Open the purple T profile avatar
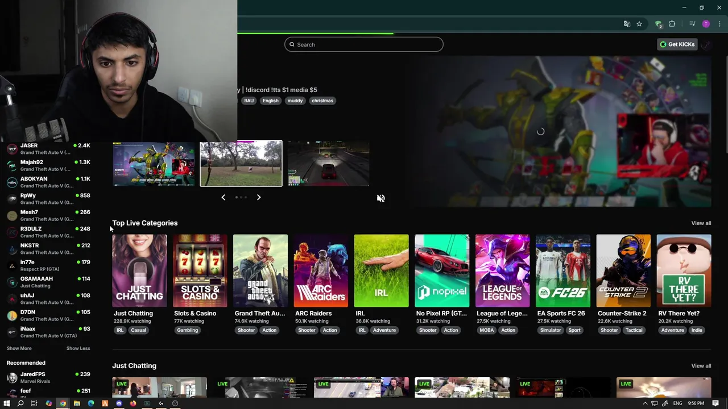728x409 pixels. (x=706, y=24)
